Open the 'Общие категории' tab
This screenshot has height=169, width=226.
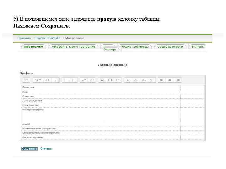coord(170,47)
